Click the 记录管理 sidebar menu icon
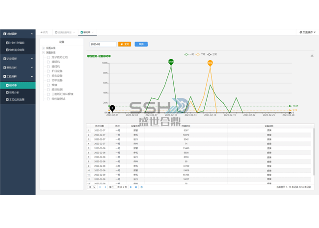Screen dimensions: 319x228 click(x=4, y=59)
